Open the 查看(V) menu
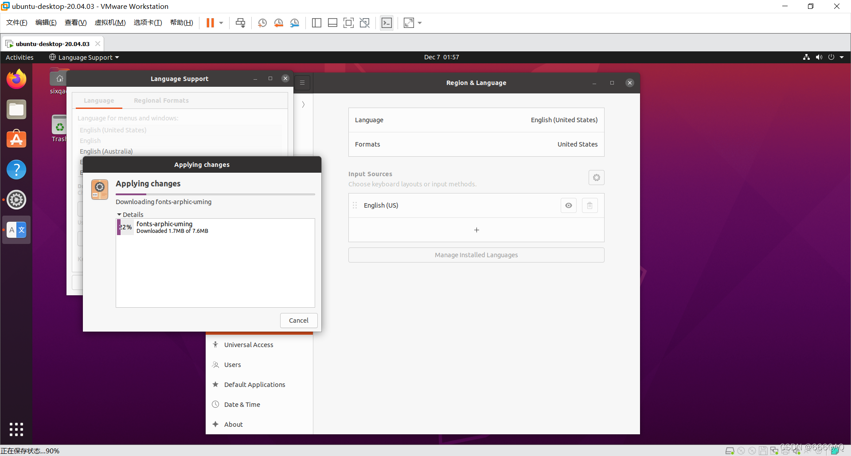This screenshot has height=456, width=851. [x=76, y=23]
